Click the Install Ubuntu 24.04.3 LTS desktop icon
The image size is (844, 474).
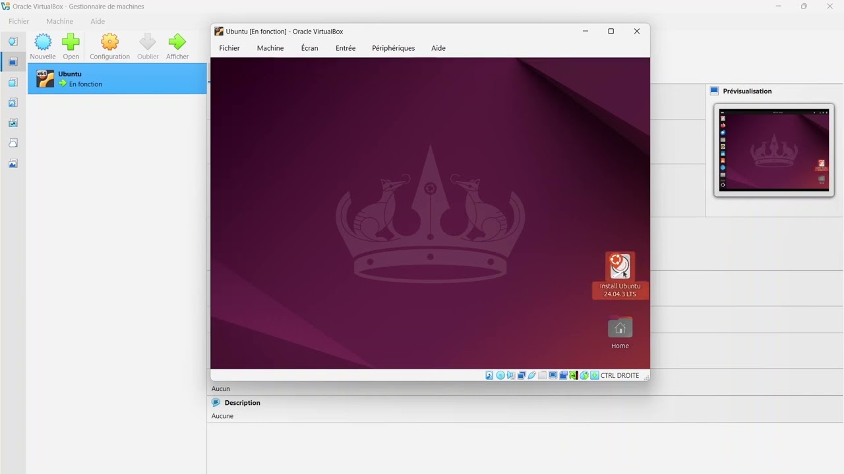(x=620, y=275)
